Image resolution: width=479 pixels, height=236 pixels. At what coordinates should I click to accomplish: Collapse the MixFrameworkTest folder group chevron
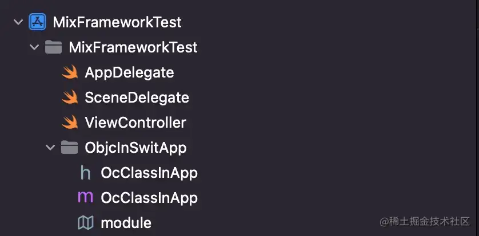click(34, 47)
